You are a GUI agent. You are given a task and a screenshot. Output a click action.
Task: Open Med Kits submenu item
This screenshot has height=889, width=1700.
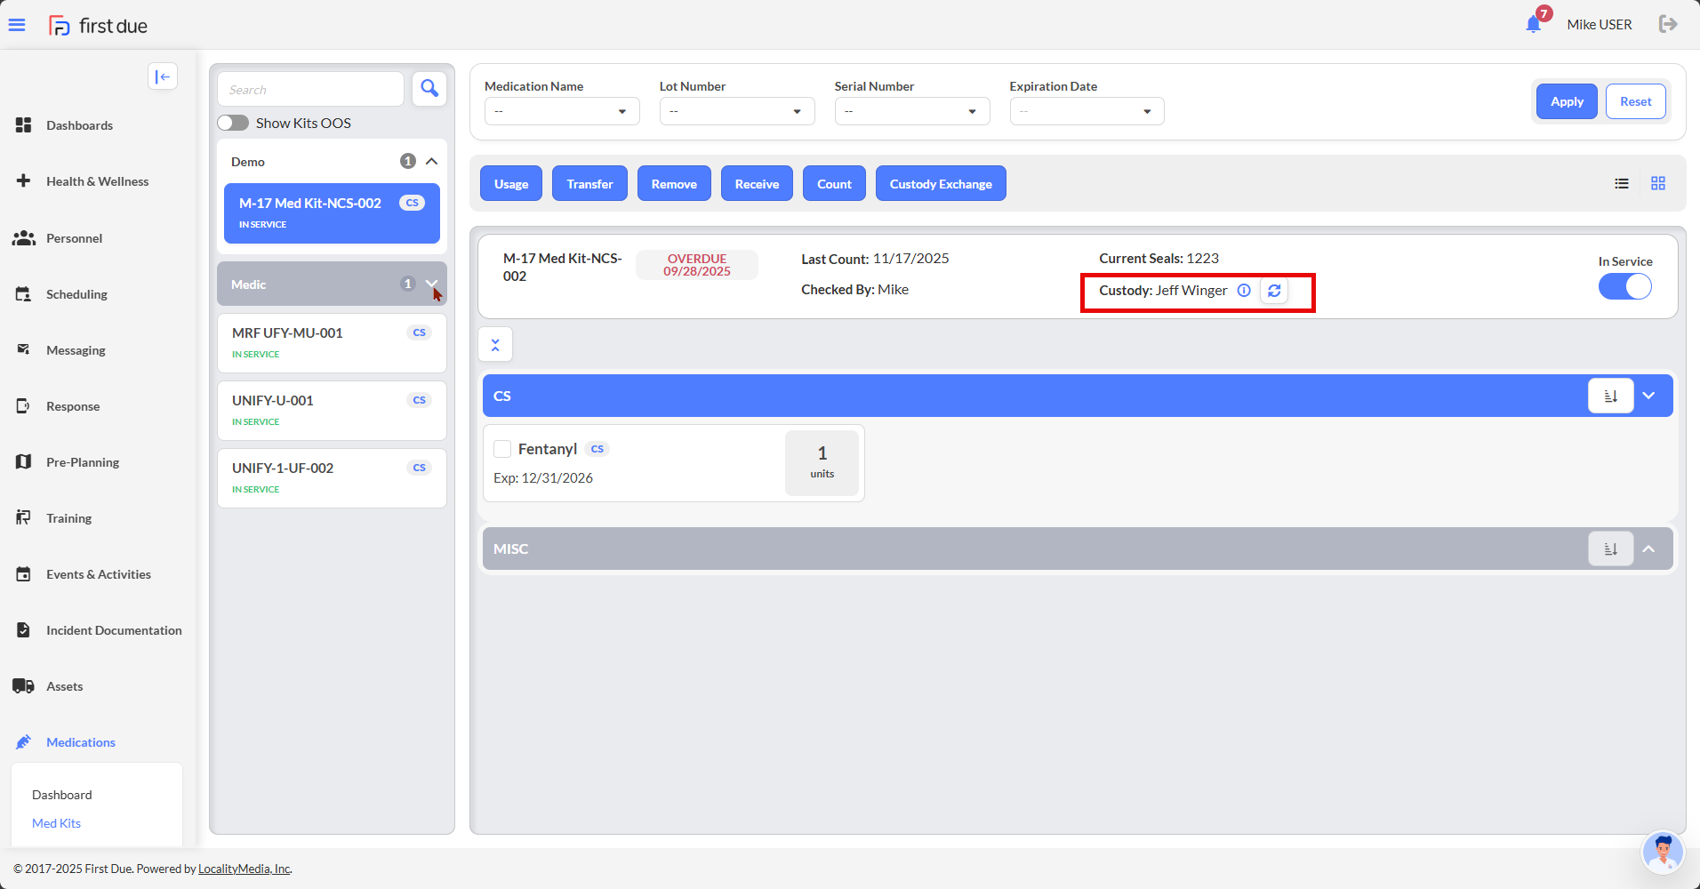(56, 823)
